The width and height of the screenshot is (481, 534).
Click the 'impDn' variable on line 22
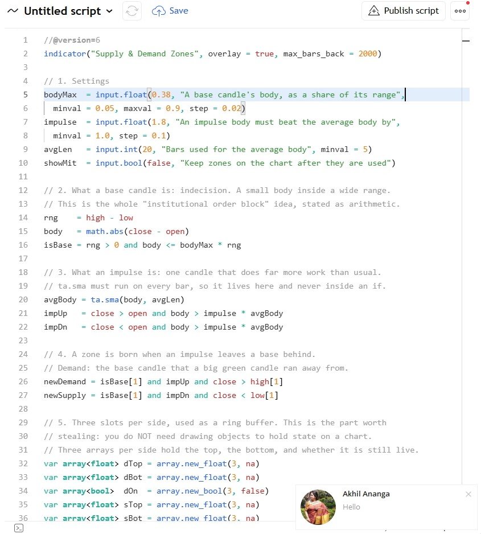click(x=55, y=327)
